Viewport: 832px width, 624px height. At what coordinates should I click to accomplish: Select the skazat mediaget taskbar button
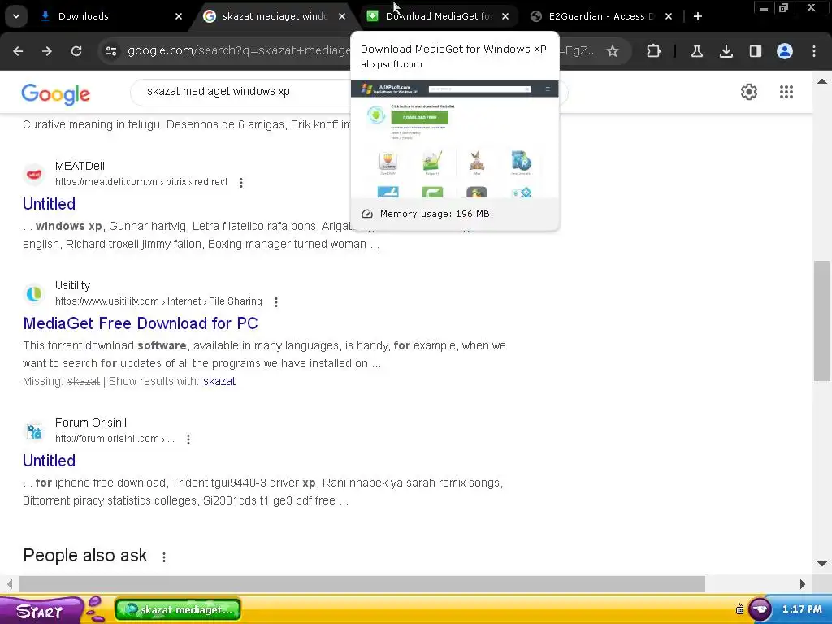[x=178, y=609]
